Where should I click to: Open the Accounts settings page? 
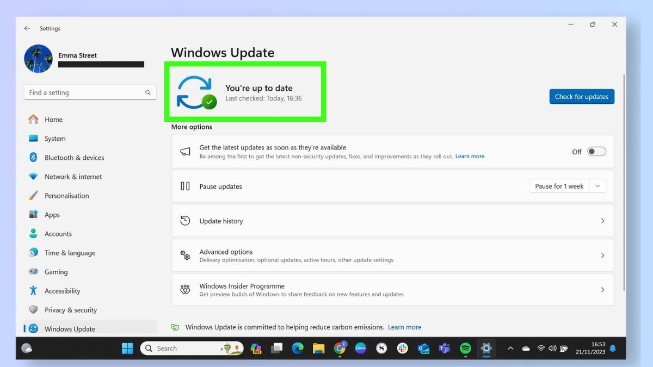click(58, 233)
